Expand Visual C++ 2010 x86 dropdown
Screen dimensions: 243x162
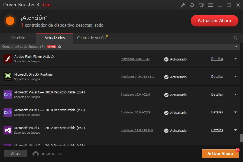[235, 112]
